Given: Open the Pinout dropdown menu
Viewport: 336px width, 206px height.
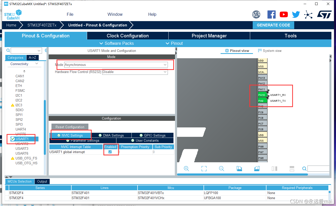Looking at the screenshot, I should (x=174, y=43).
